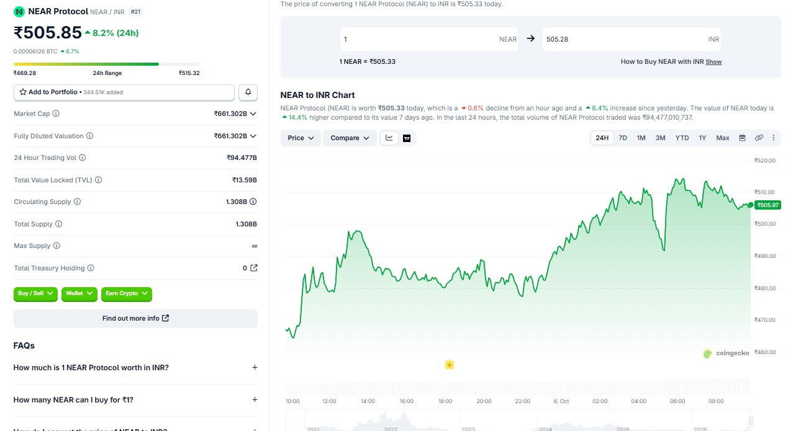Open Total Treasury Holding info icon
806x431 pixels.
(x=91, y=268)
